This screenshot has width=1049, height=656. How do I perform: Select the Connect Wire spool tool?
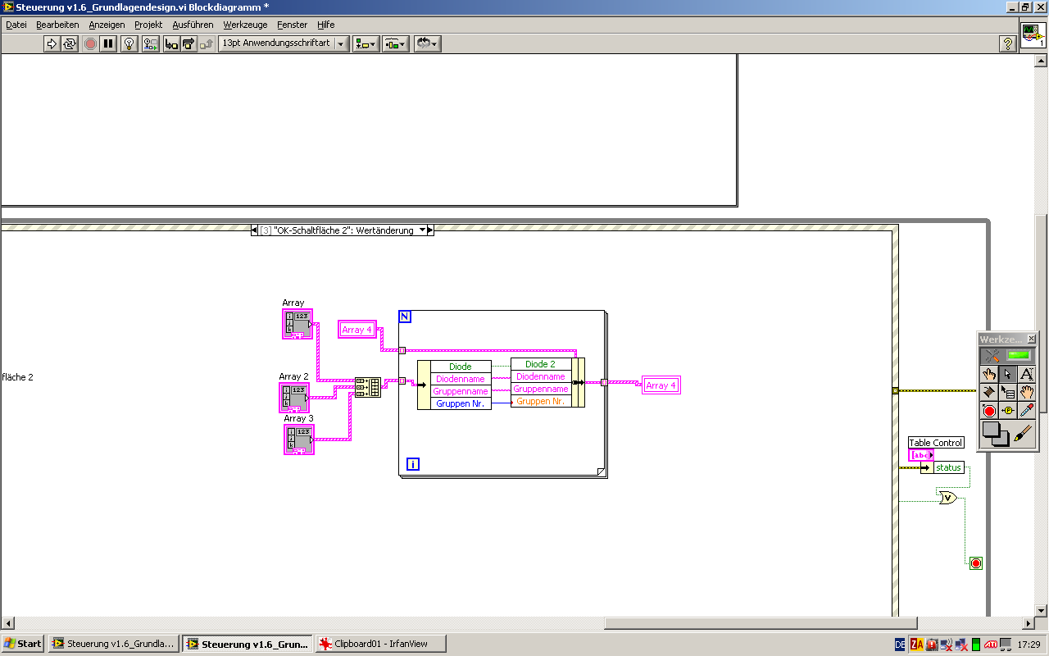coord(990,393)
